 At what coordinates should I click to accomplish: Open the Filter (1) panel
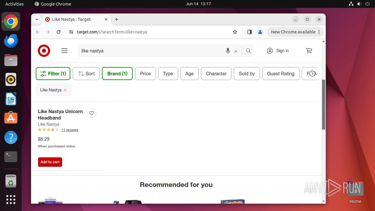tap(53, 74)
